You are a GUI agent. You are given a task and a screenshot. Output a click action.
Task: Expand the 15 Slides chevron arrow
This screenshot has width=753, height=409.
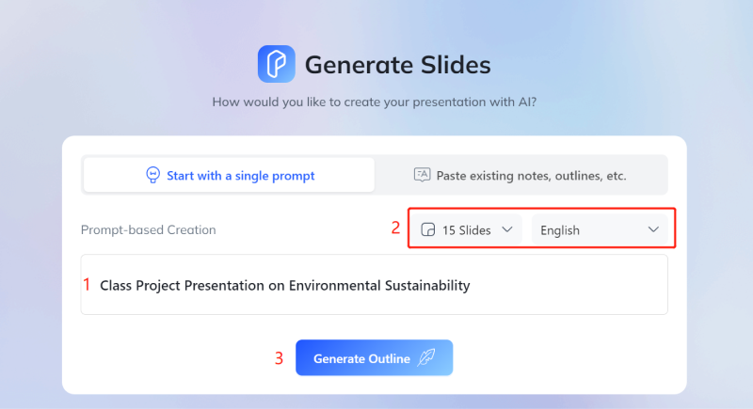(x=506, y=229)
